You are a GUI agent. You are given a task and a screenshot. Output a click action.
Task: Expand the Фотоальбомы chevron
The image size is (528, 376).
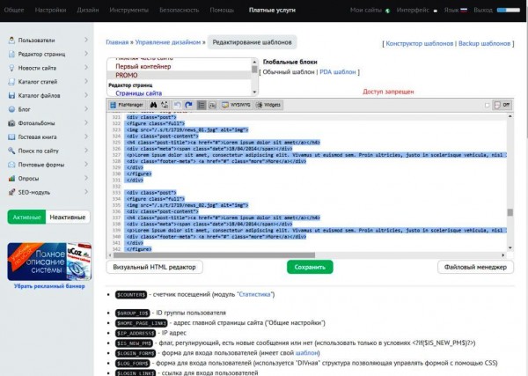point(86,122)
